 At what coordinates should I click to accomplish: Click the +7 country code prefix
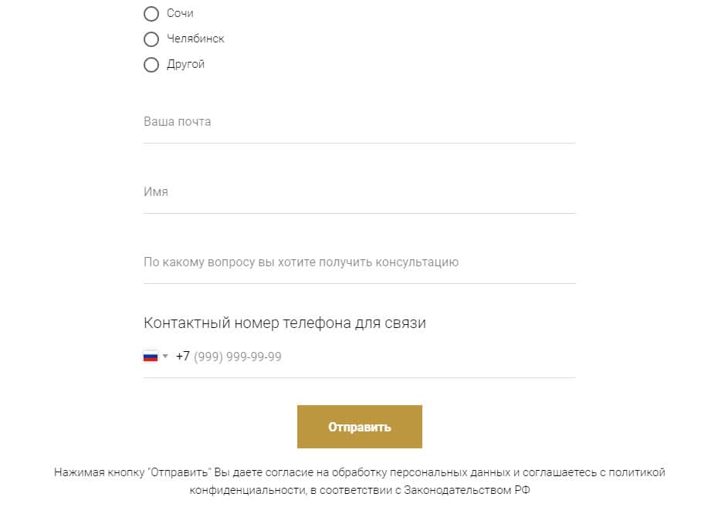click(183, 357)
